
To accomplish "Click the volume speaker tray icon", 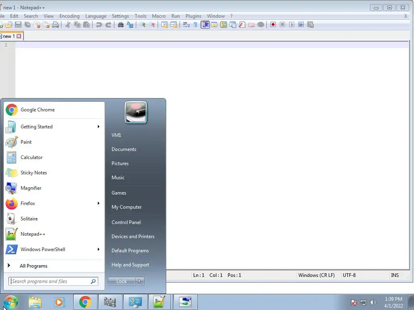I will [x=373, y=302].
